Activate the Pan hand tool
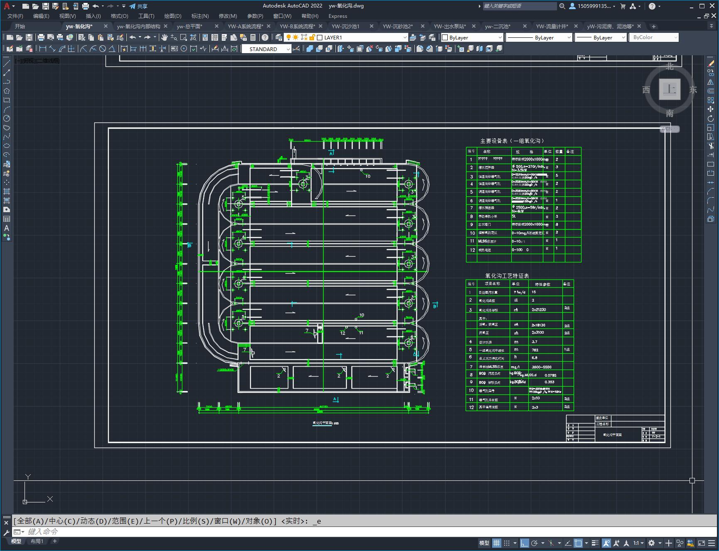 (164, 37)
